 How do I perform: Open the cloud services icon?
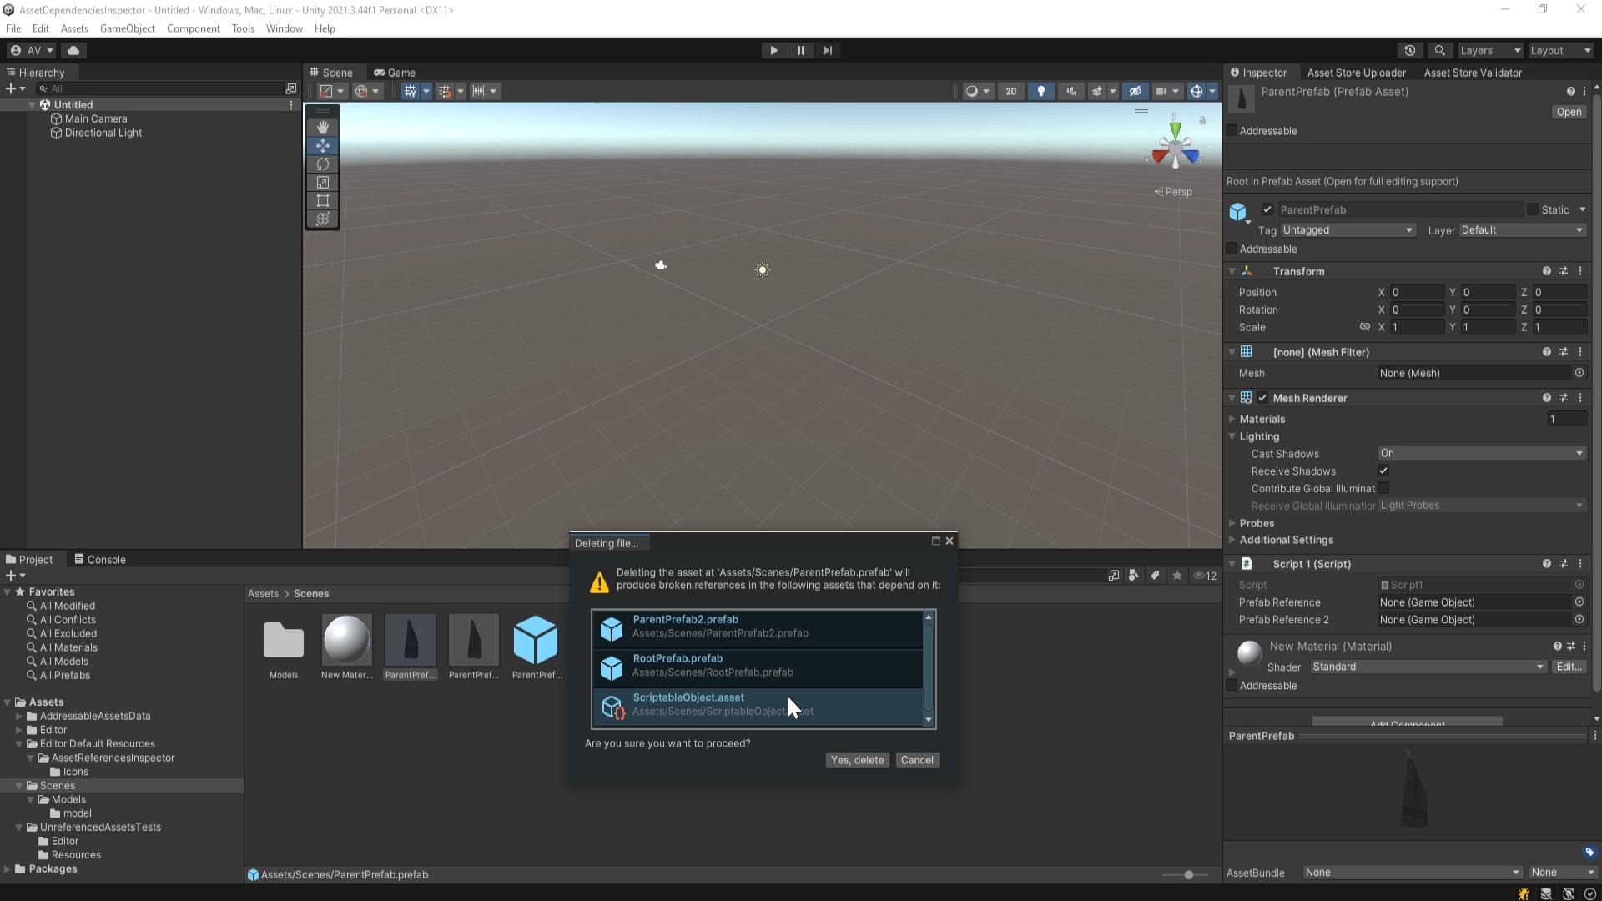point(73,50)
